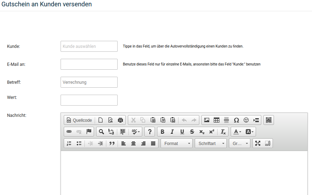Click the Cut scissors icon

(x=133, y=120)
